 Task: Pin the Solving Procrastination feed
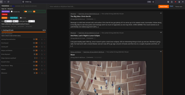(x=39, y=39)
